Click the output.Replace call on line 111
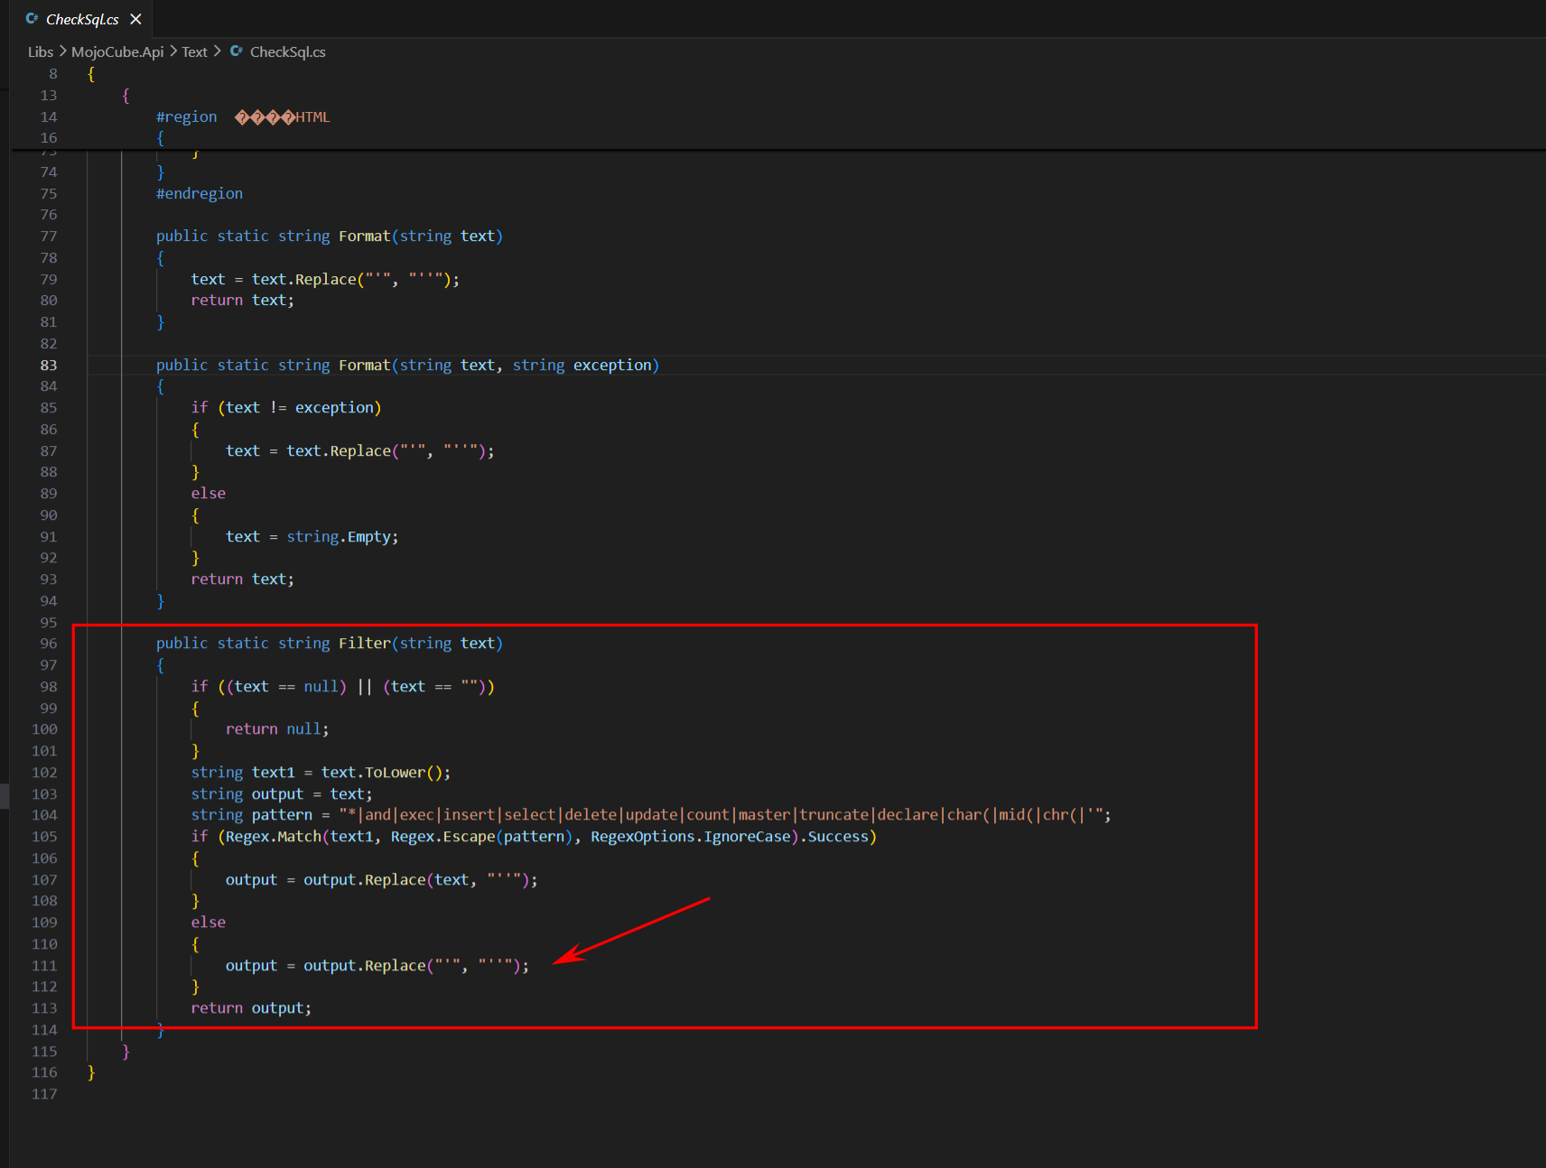Viewport: 1546px width, 1168px height. pos(365,966)
